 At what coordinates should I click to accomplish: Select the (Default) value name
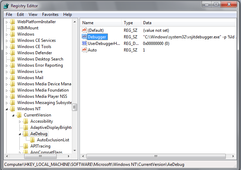[96, 30]
